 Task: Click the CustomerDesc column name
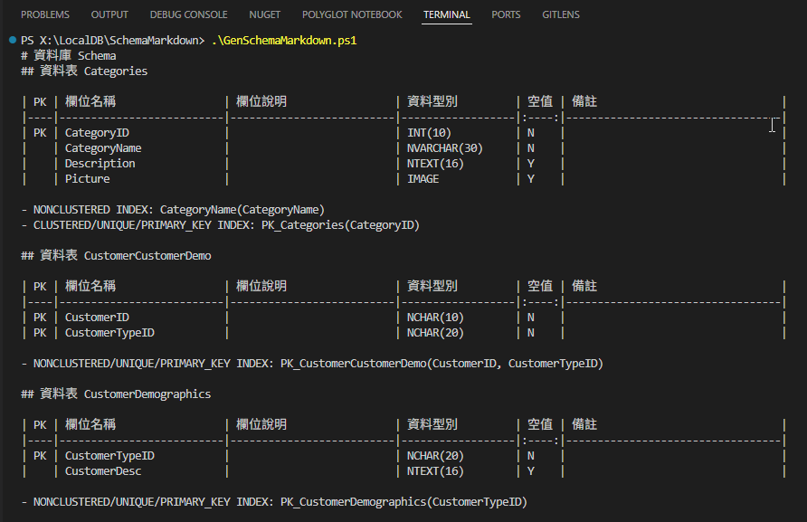pyautogui.click(x=103, y=471)
